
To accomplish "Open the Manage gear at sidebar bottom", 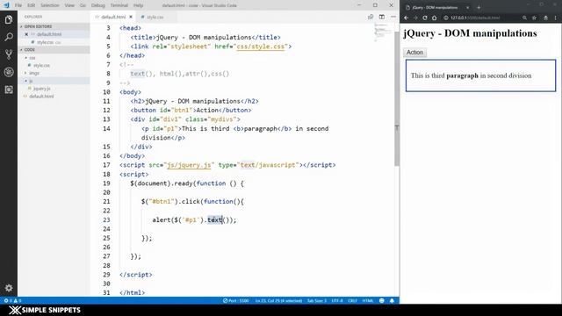I will point(9,288).
